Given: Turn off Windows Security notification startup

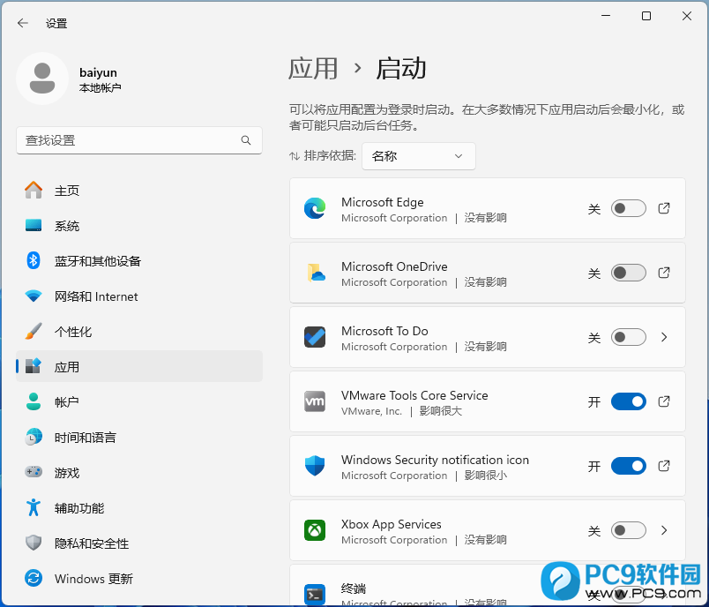Looking at the screenshot, I should pyautogui.click(x=629, y=466).
